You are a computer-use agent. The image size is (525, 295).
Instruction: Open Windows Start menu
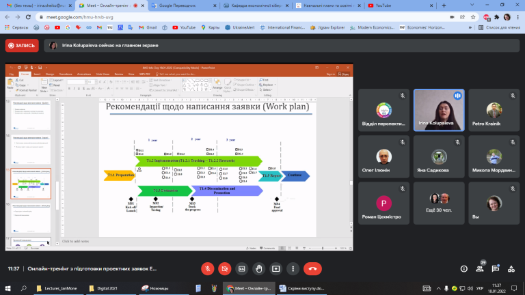pyautogui.click(x=8, y=288)
